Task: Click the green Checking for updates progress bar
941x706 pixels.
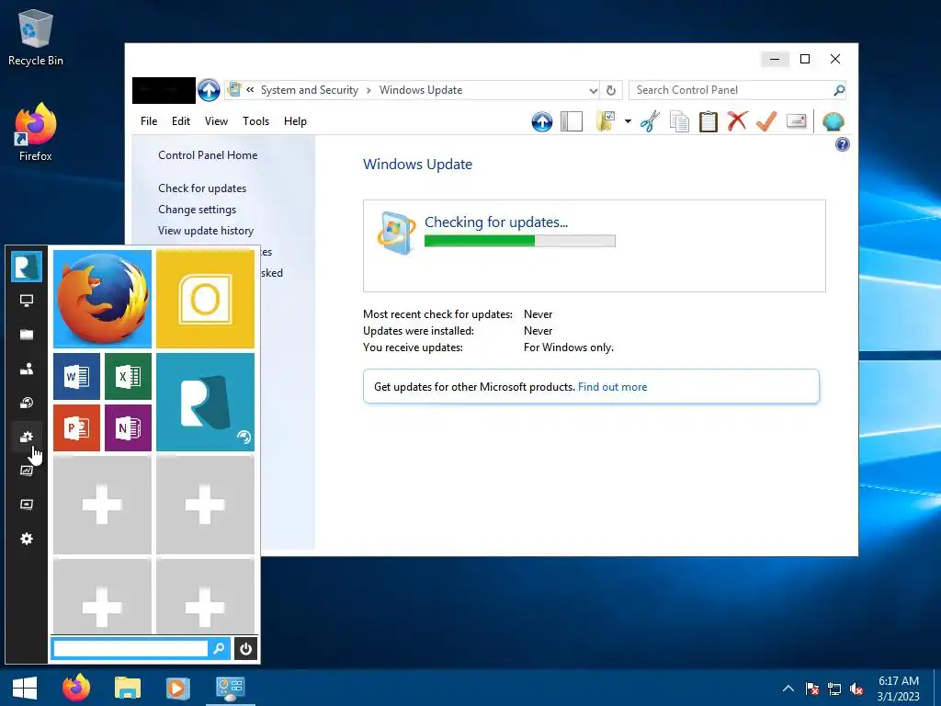Action: point(520,241)
